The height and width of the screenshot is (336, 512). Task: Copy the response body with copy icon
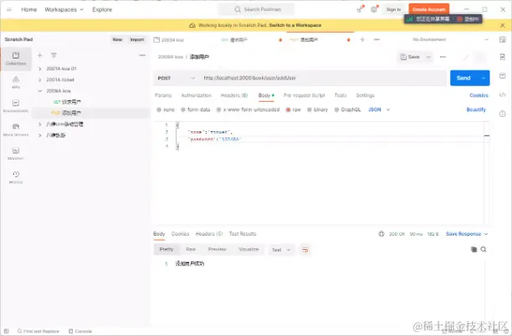[474, 250]
